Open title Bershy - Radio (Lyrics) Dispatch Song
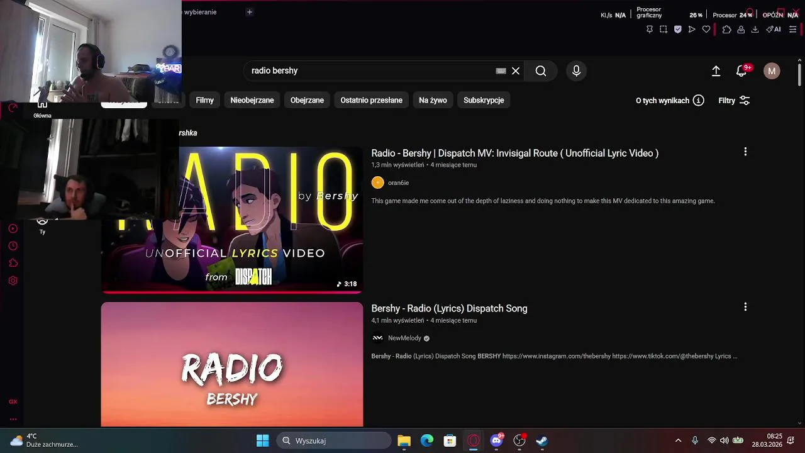 click(449, 309)
